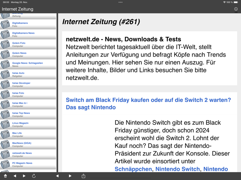241x180 pixels.
Task: Tap newspaper icon beside Mac Life
Action: click(5, 134)
